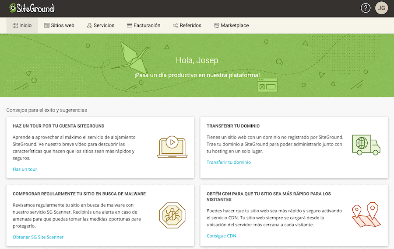
Task: Follow the Haz un tour link
Action: (25, 169)
